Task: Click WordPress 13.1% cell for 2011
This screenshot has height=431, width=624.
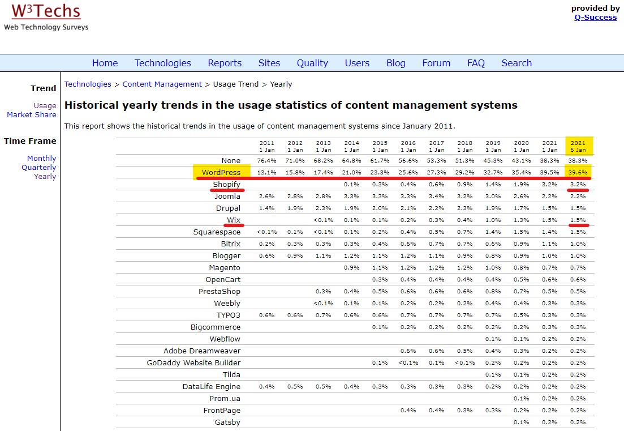Action: pos(266,172)
